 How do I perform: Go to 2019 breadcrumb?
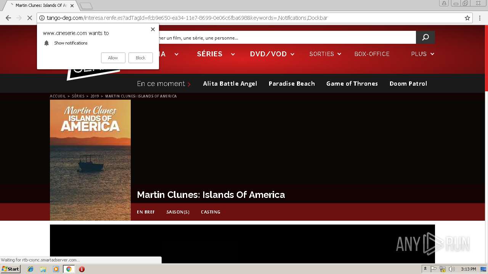coord(95,96)
